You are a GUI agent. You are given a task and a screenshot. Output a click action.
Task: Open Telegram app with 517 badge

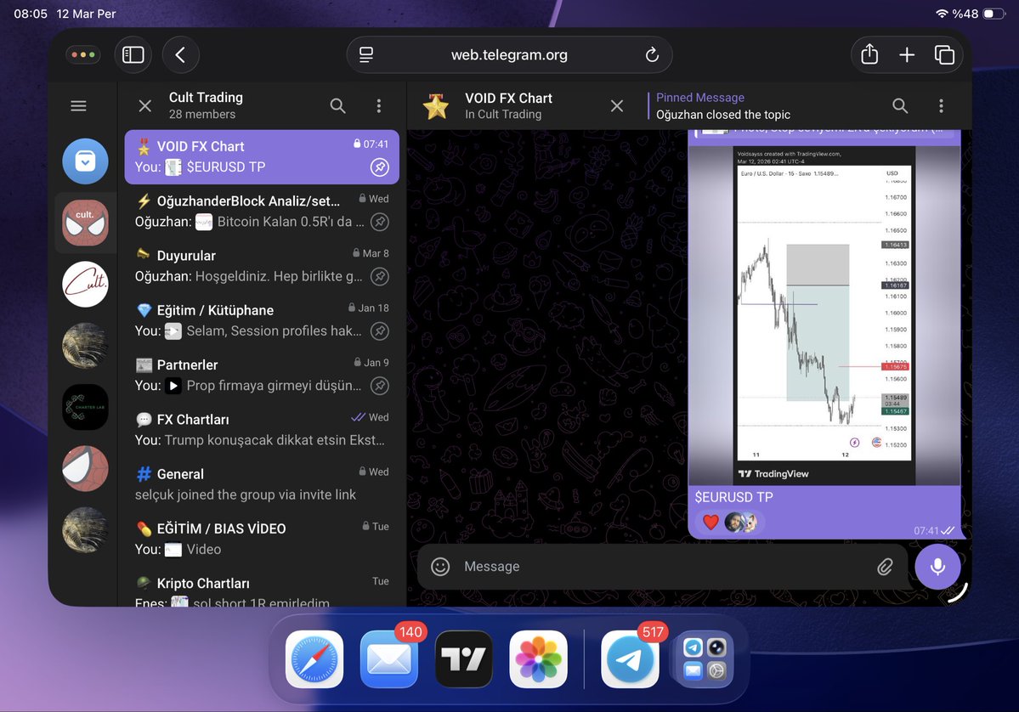pos(630,658)
